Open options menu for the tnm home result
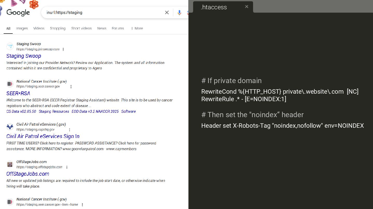Viewport: 373px width, 209px height. [82, 205]
